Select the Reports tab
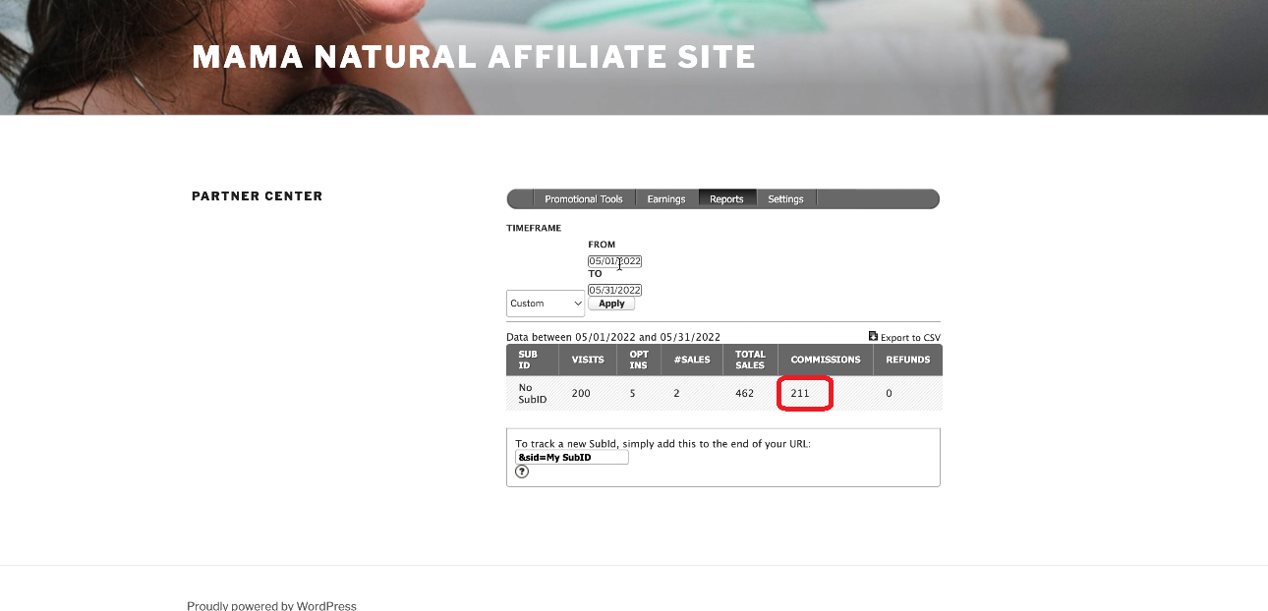The width and height of the screenshot is (1268, 611). [x=727, y=199]
